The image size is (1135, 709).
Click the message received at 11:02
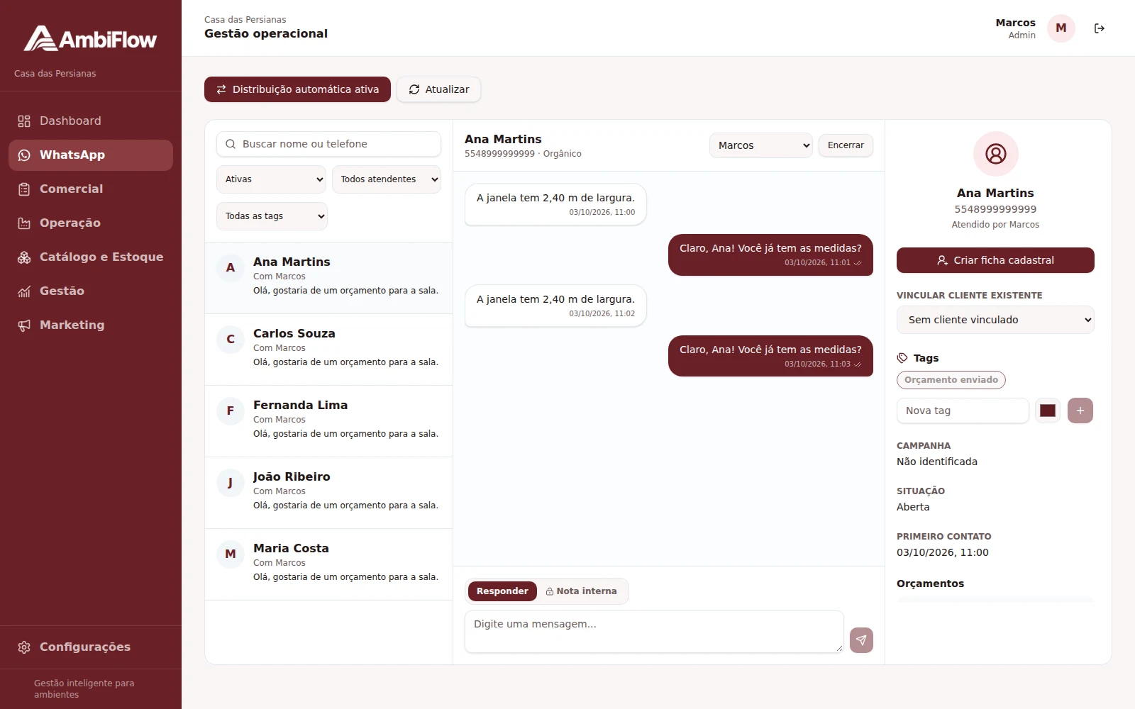(555, 306)
